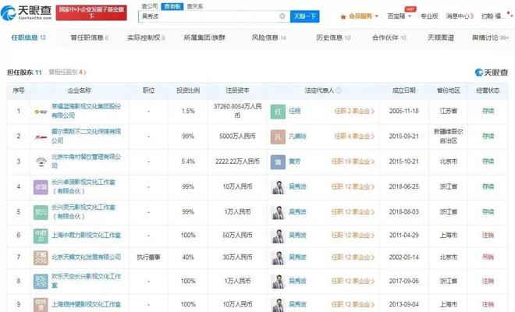Click legal representative name 黄芳

click(x=295, y=161)
